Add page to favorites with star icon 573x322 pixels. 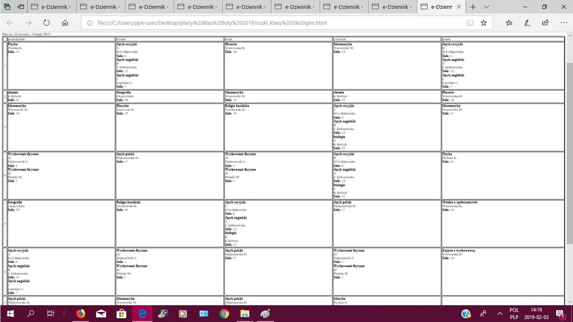click(483, 23)
